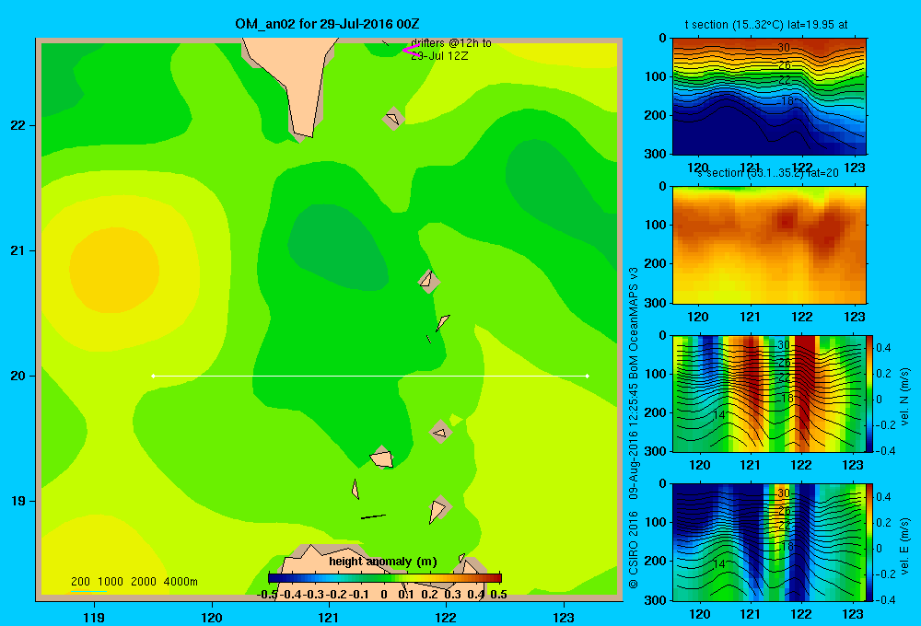Click the height anomaly color bar
The width and height of the screenshot is (921, 626).
[x=385, y=578]
